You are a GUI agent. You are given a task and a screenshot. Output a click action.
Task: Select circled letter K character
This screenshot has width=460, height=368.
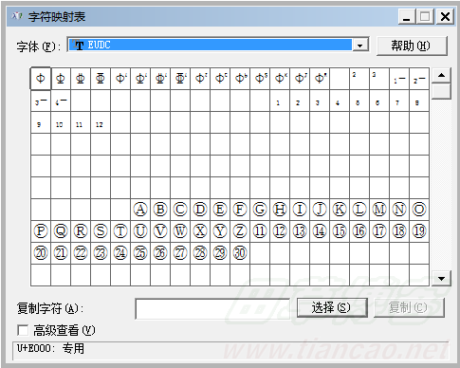(340, 210)
